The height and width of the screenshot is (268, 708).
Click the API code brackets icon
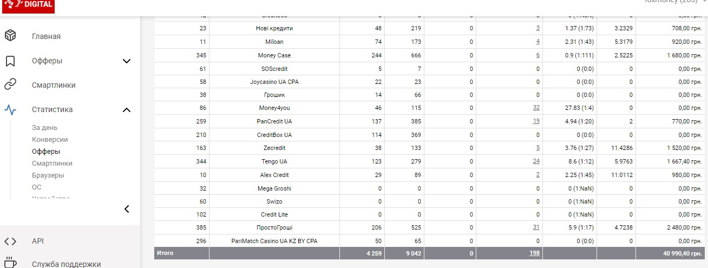pyautogui.click(x=10, y=241)
